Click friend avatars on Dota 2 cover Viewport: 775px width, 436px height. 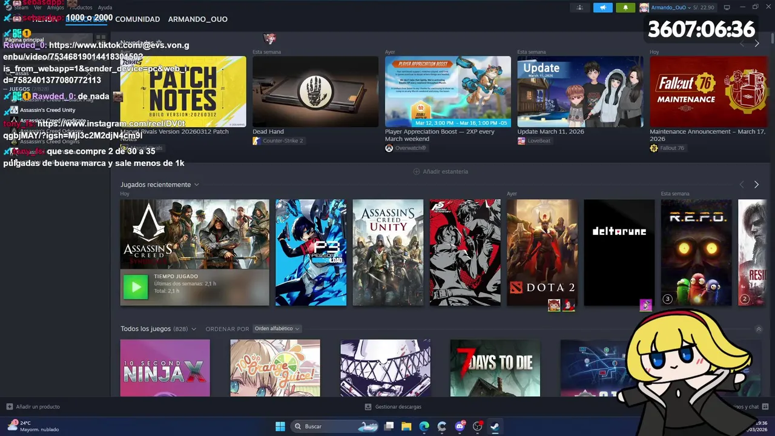561,305
